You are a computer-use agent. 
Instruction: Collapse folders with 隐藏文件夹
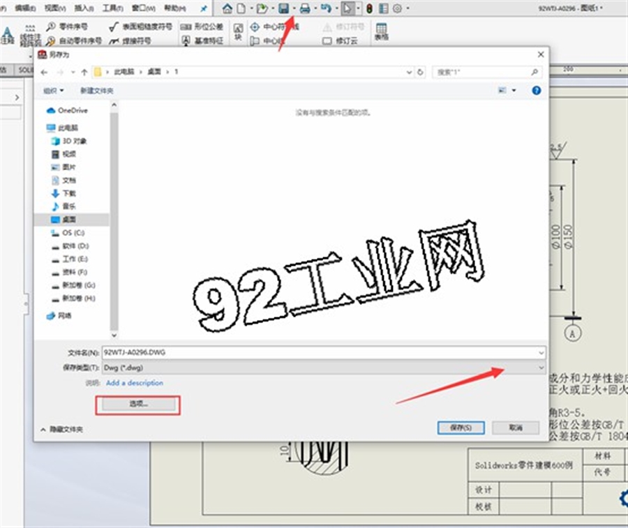click(61, 430)
